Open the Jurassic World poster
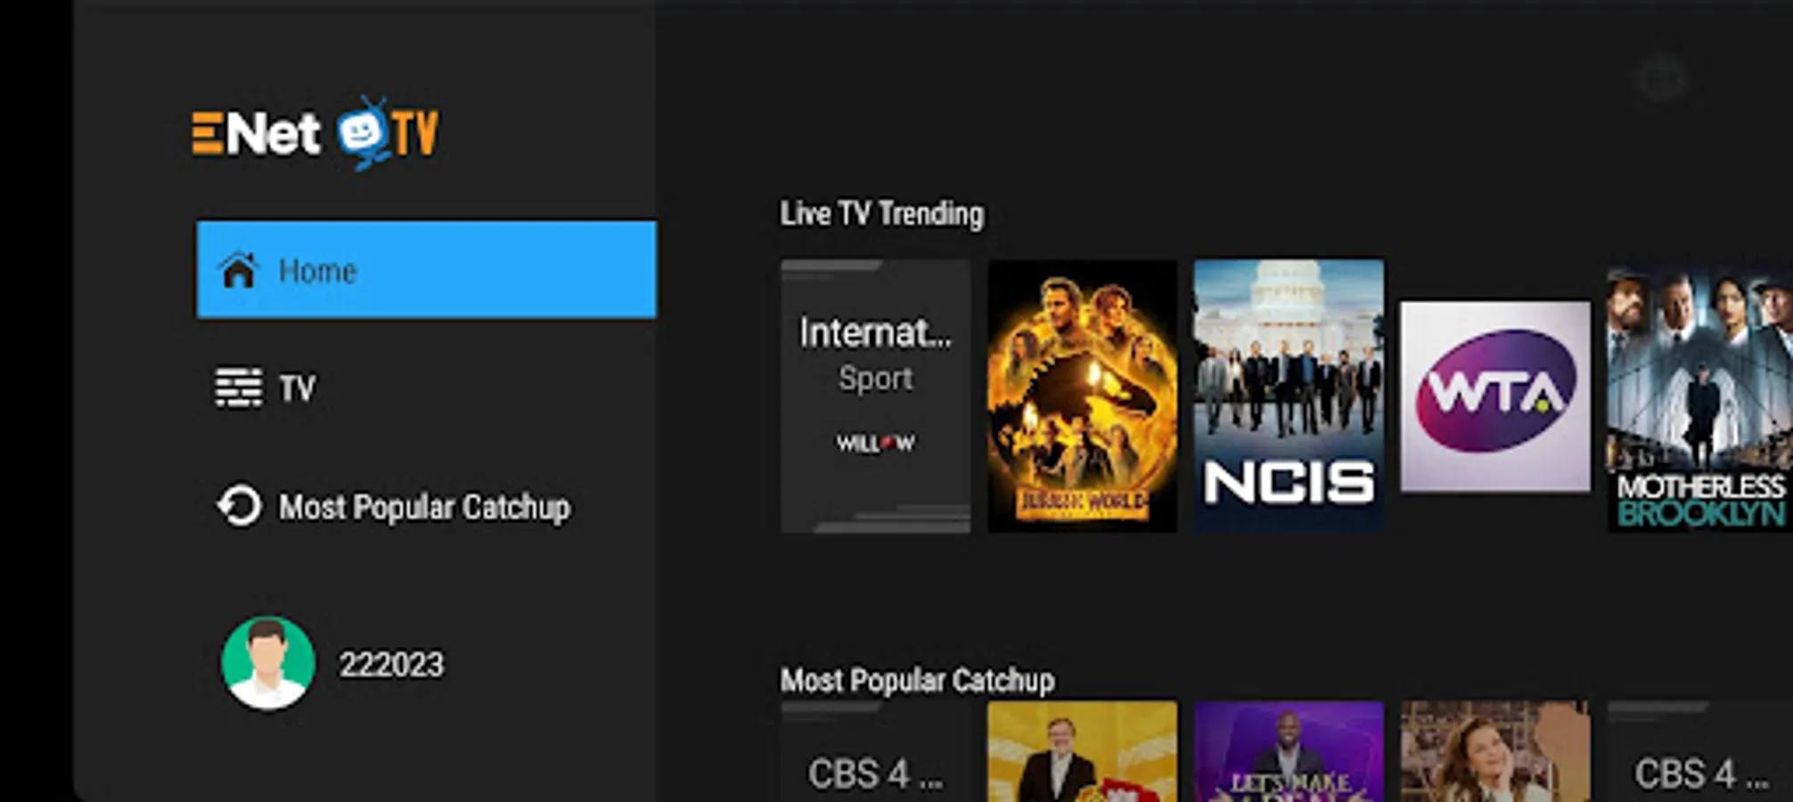This screenshot has height=802, width=1793. (1082, 396)
